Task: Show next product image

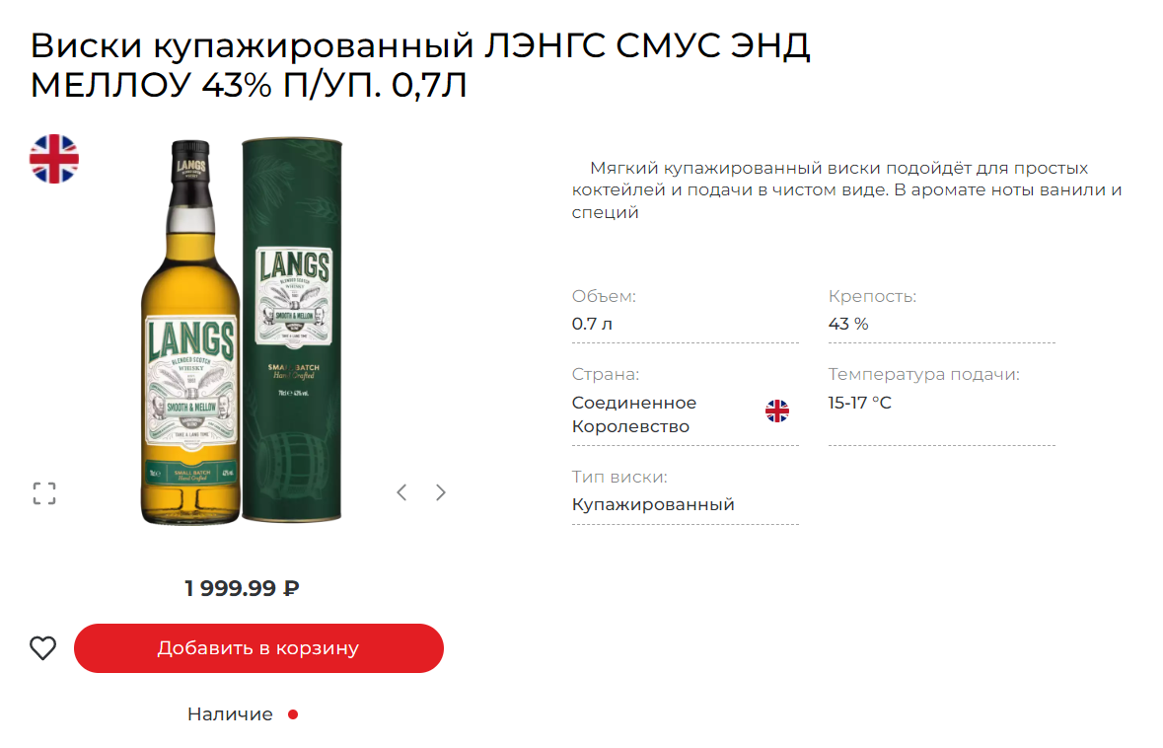Action: [441, 492]
